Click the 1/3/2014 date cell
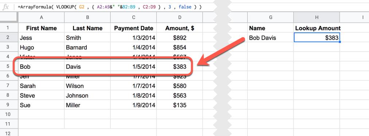This screenshot has height=136, width=369. (x=133, y=37)
